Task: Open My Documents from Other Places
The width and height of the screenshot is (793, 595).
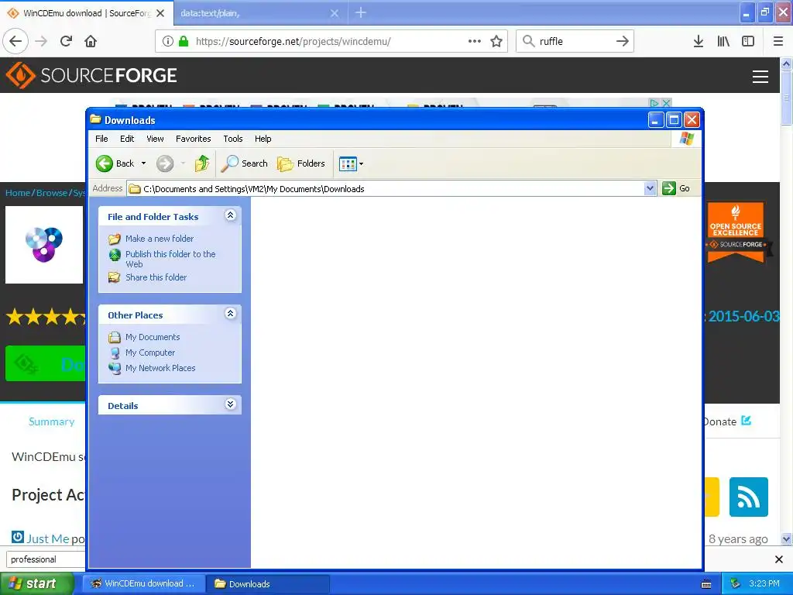Action: coord(153,337)
